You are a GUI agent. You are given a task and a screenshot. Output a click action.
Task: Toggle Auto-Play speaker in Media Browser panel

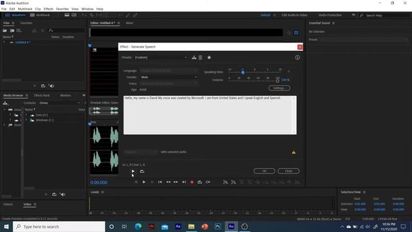62,195
